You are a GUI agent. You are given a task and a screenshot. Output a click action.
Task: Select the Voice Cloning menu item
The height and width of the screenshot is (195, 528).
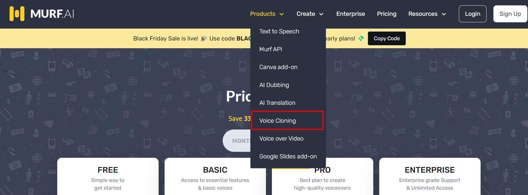coord(277,121)
